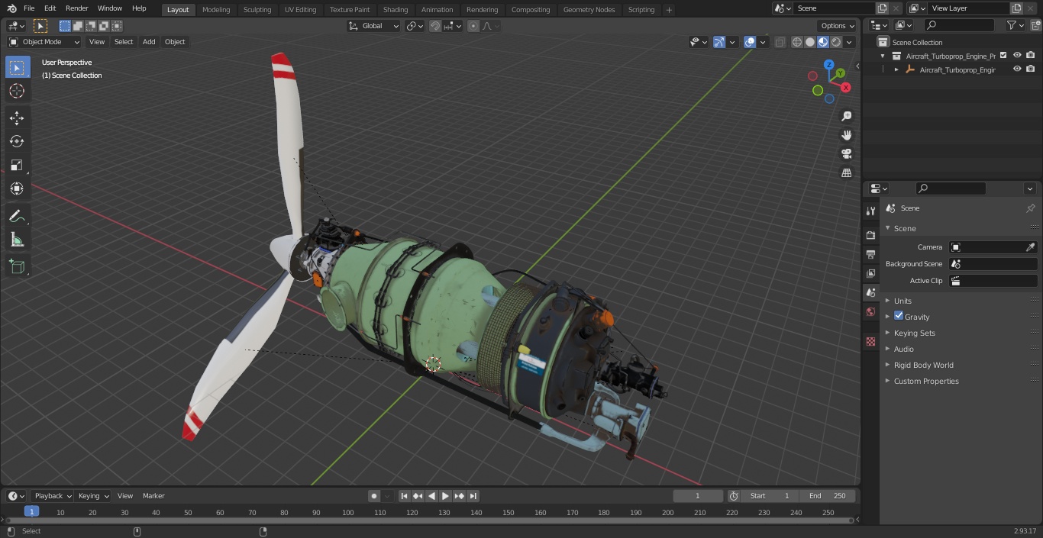Play the animation forward
This screenshot has height=538, width=1043.
click(445, 496)
